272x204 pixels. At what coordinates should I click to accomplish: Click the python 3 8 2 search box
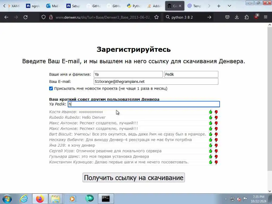click(188, 17)
